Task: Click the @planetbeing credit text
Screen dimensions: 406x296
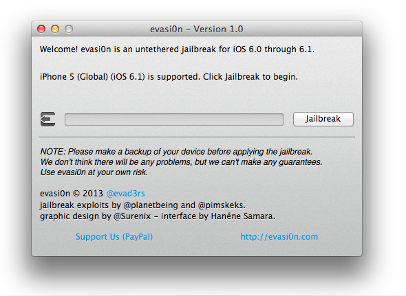Action: [151, 205]
